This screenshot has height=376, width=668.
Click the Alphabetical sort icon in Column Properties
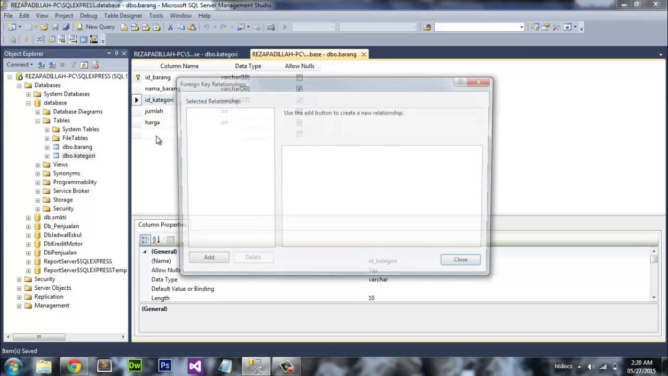[x=156, y=240]
